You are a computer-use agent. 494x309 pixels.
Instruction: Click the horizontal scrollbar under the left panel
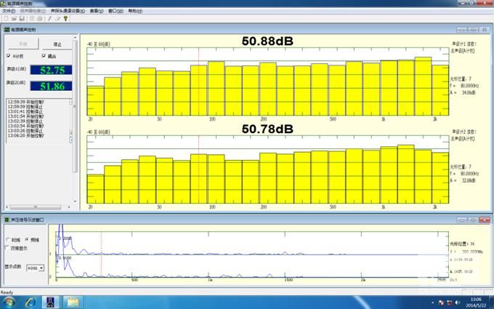[38, 207]
